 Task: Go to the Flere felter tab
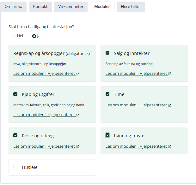pos(131,7)
